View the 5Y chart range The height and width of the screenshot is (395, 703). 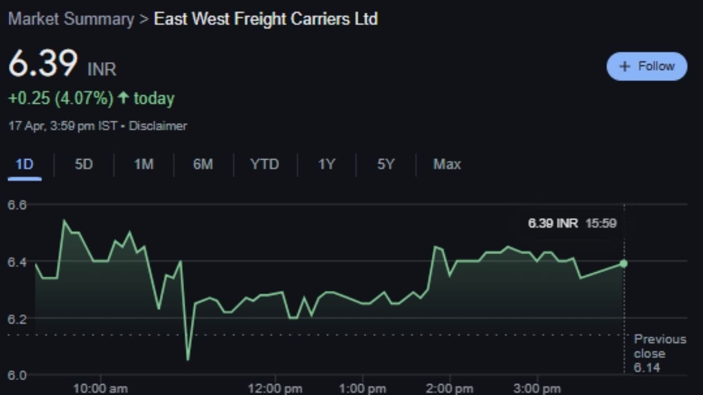point(386,164)
